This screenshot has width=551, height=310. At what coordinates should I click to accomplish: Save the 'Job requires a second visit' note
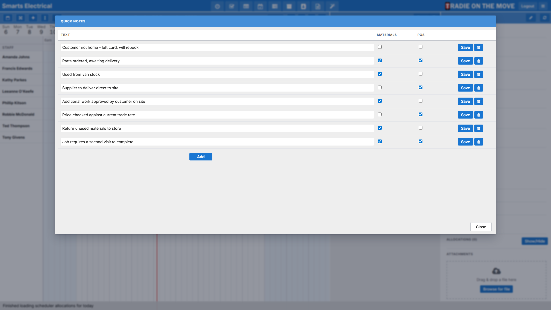coord(465,142)
